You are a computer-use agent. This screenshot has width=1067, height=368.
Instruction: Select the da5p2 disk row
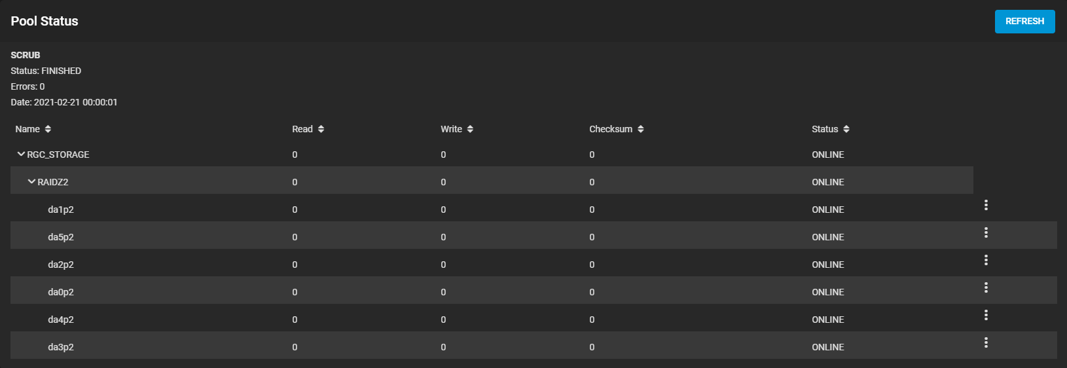(533, 237)
